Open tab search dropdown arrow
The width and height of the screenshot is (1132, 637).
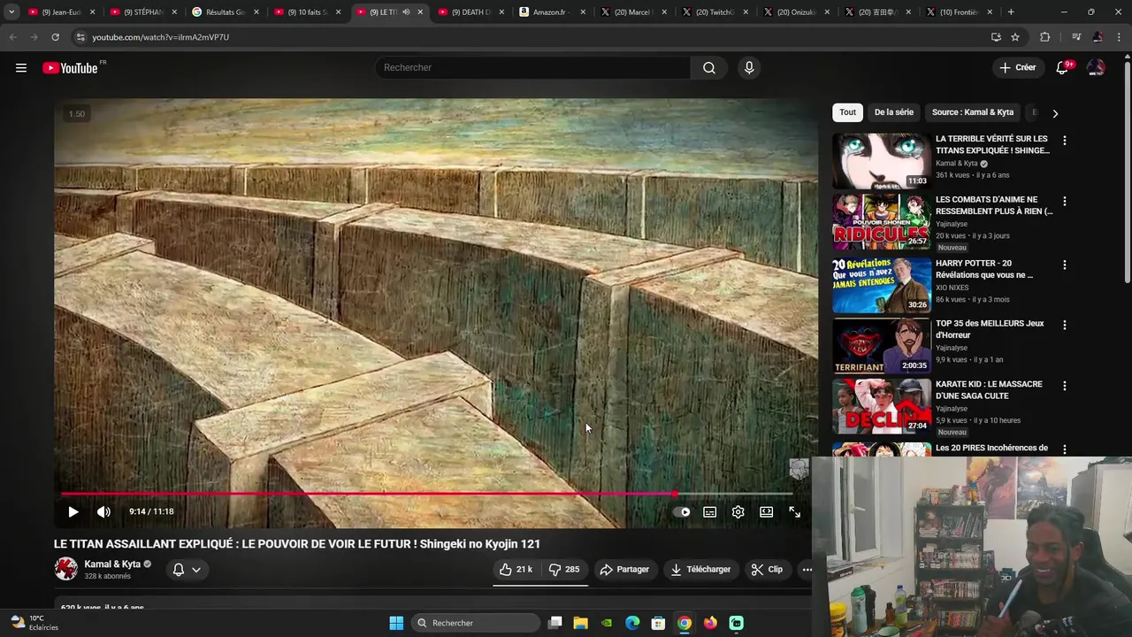point(11,12)
